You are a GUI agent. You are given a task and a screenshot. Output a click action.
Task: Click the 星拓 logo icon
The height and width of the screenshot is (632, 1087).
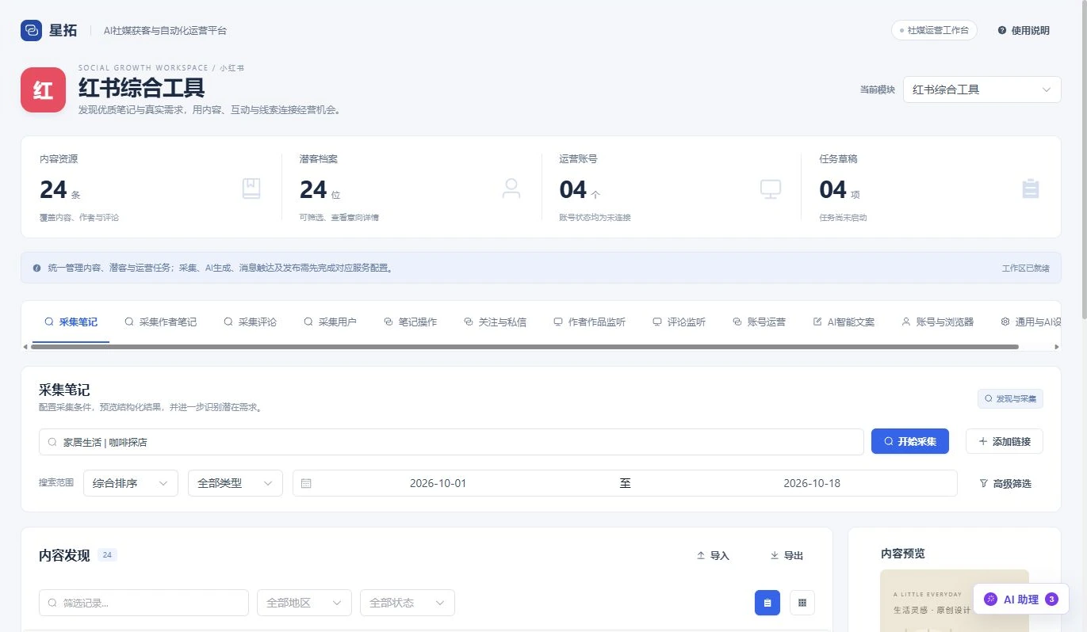[31, 30]
